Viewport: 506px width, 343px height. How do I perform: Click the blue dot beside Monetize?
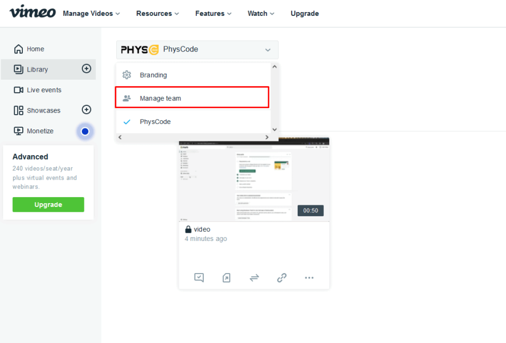[85, 131]
